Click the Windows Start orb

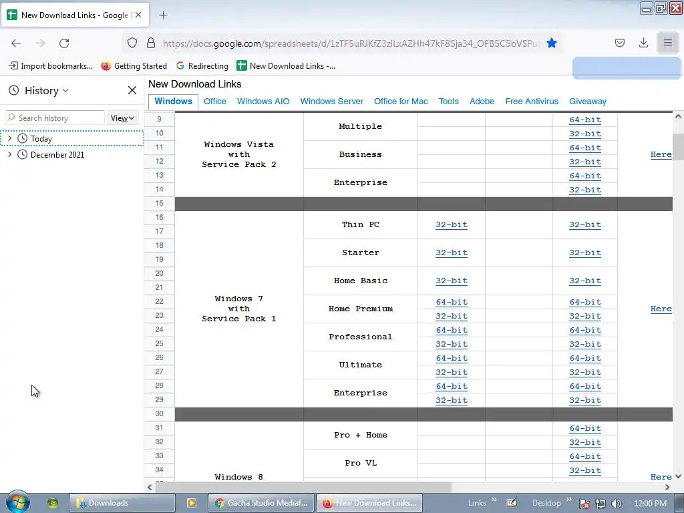click(17, 502)
